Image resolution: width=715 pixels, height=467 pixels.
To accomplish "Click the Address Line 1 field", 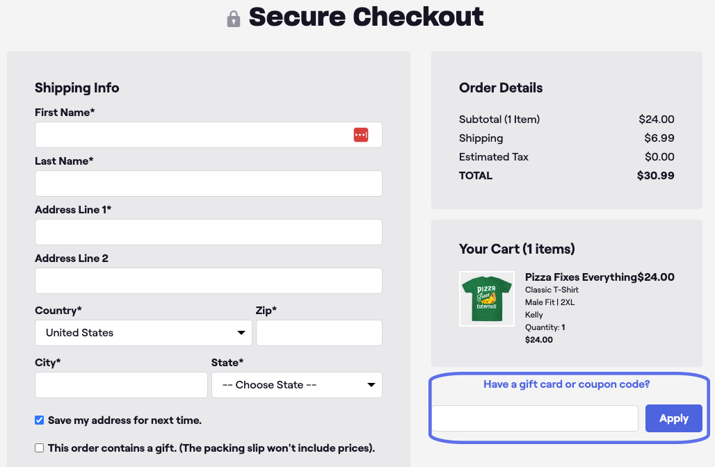I will pos(208,231).
